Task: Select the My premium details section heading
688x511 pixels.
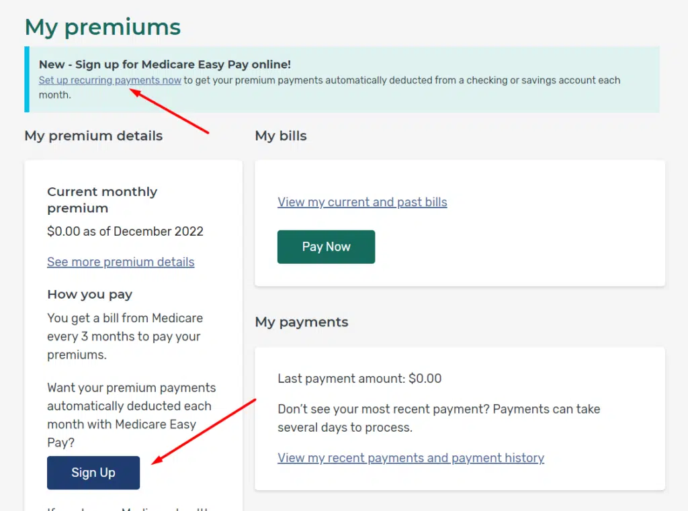Action: tap(93, 136)
